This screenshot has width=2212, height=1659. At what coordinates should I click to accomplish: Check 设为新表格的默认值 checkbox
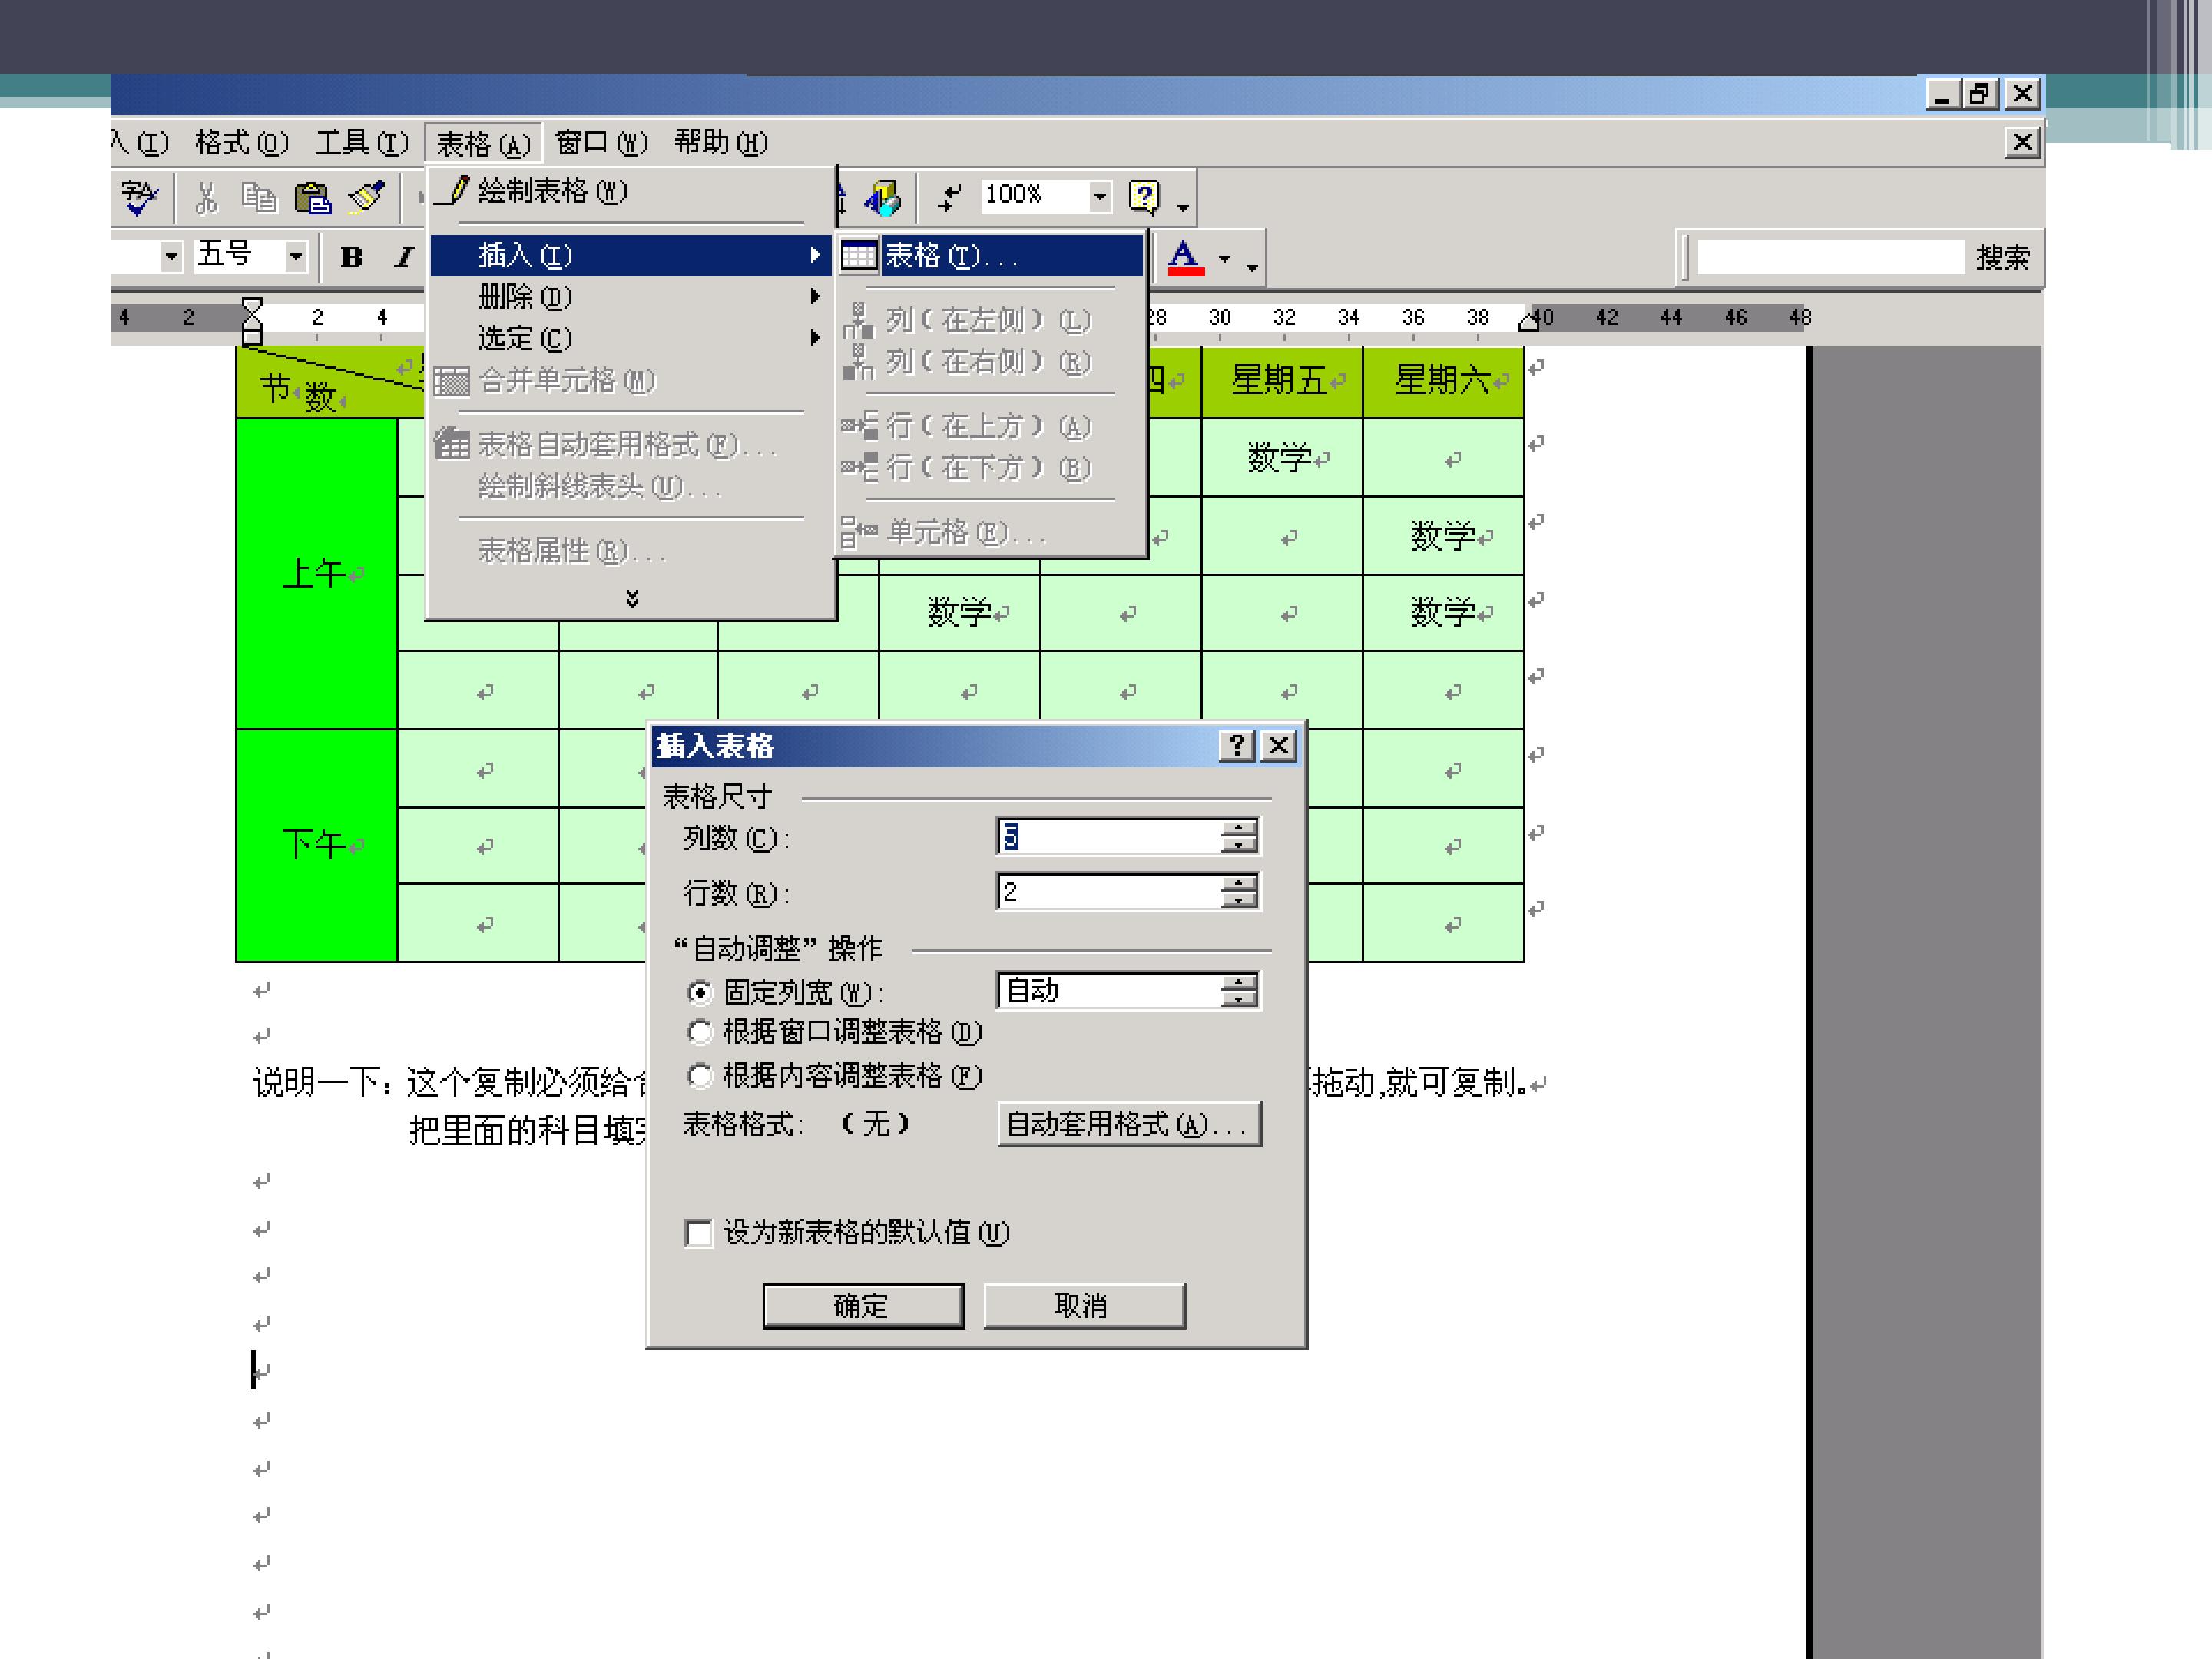(699, 1232)
